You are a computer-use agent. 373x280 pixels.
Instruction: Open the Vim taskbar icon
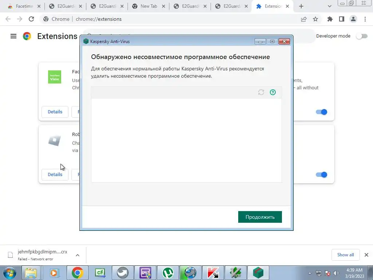point(236,273)
